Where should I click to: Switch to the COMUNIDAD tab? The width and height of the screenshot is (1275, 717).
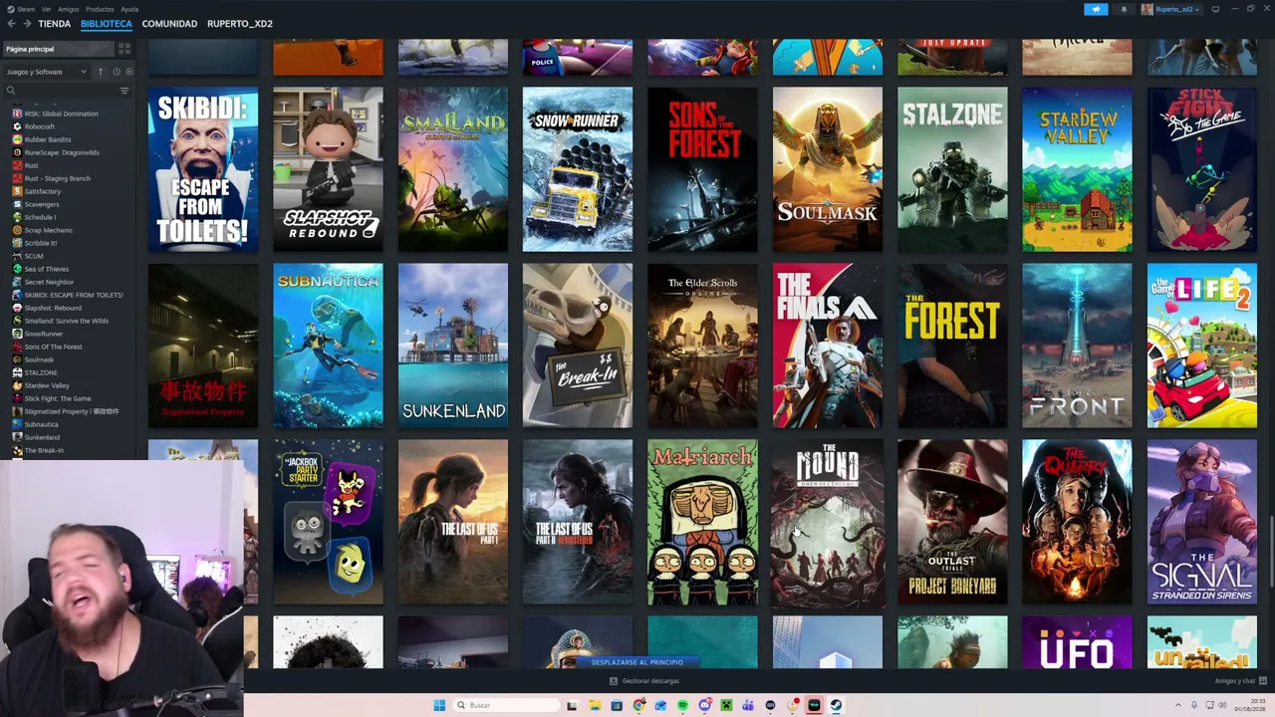(x=169, y=24)
